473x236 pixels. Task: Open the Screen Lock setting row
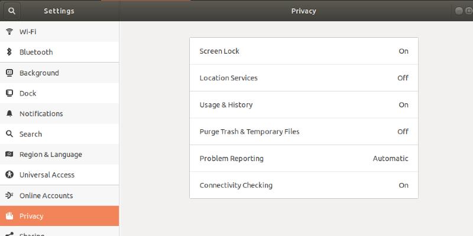[303, 51]
